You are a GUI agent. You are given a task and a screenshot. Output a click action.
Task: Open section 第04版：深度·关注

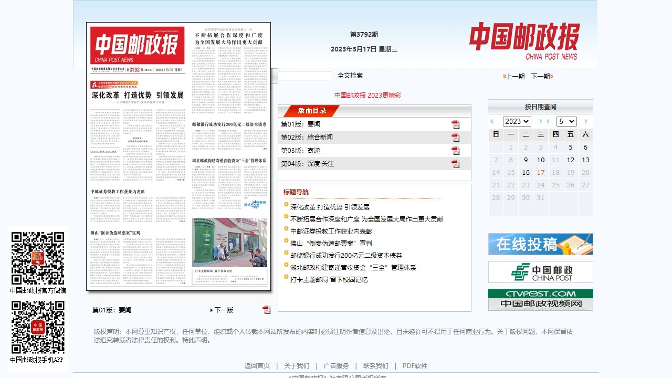point(307,164)
